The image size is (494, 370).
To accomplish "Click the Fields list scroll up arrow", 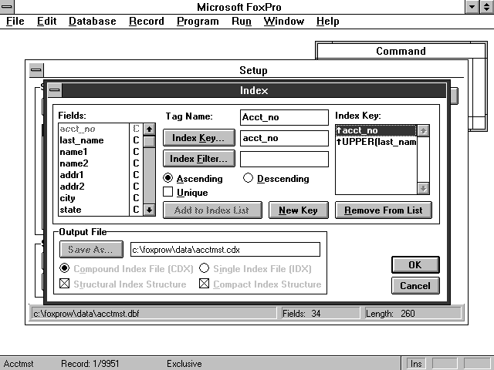I will 150,129.
